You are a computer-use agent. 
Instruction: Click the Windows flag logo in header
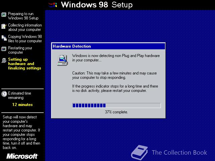(x=53, y=5)
